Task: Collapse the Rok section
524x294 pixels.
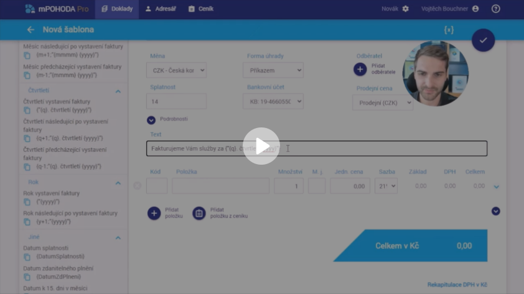Action: tap(118, 183)
